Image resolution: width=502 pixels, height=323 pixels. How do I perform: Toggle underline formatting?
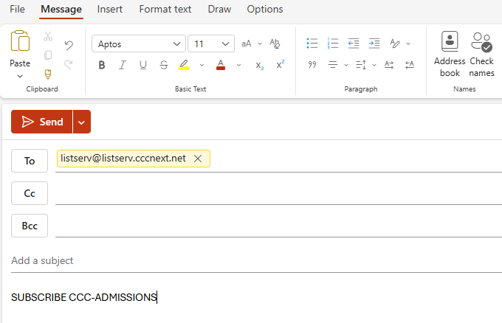pyautogui.click(x=143, y=65)
